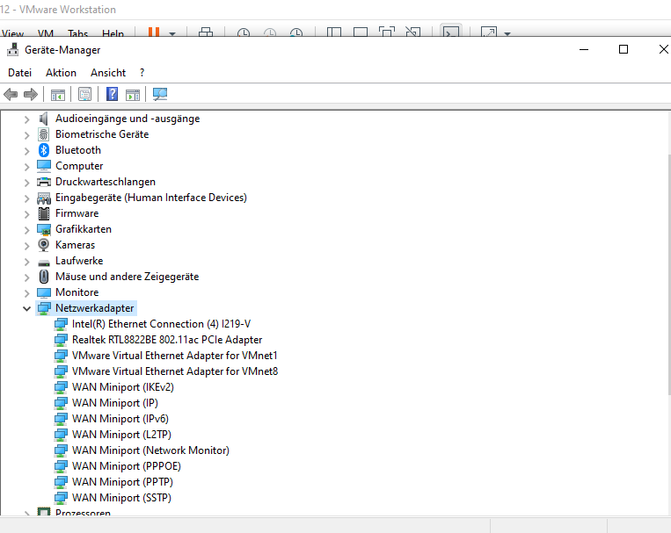This screenshot has width=671, height=533.
Task: Expand Audioeingänge und -ausgänge node
Action: (26, 119)
